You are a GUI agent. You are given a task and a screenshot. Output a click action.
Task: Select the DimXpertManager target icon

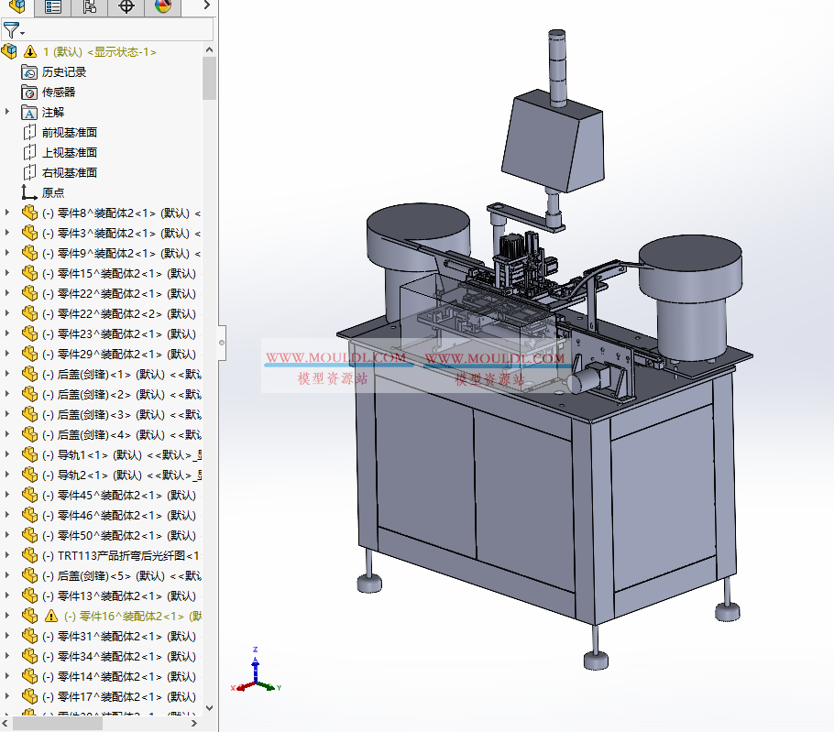(x=126, y=7)
